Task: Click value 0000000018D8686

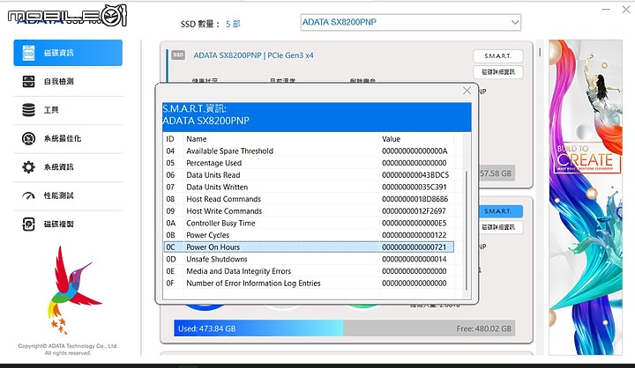Action: coord(415,199)
